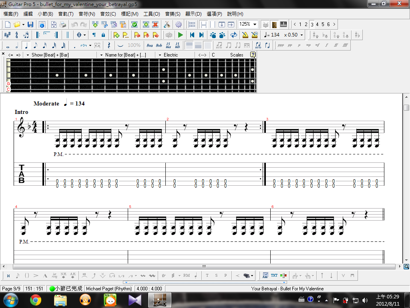This screenshot has width=410, height=308.
Task: Toggle loop playback arrow icon
Action: click(234, 35)
